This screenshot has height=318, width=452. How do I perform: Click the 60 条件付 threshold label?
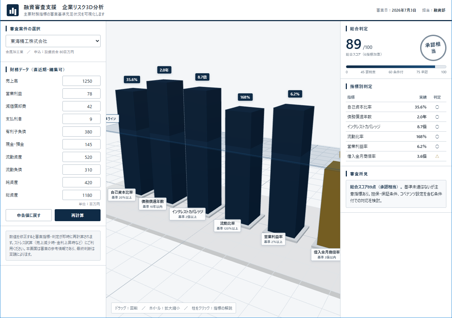(396, 72)
